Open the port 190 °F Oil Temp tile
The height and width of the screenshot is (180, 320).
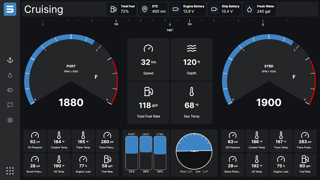pyautogui.click(x=59, y=165)
